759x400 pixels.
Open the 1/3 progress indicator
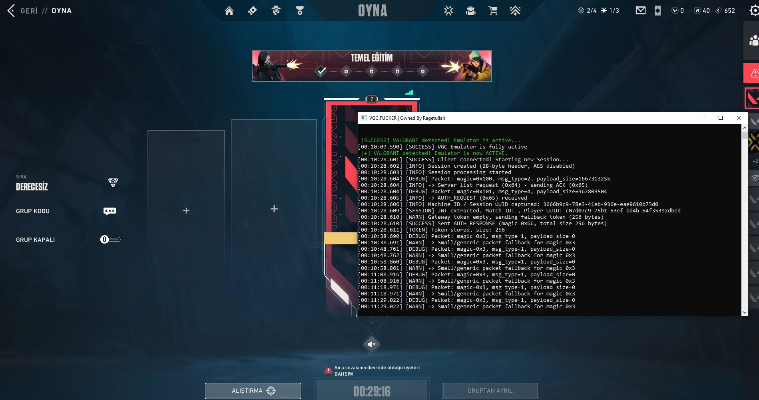pyautogui.click(x=610, y=11)
